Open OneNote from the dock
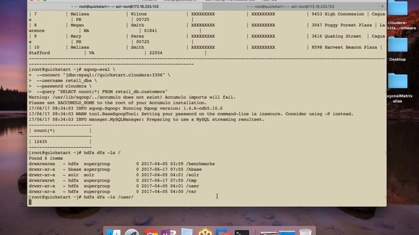 169,232
